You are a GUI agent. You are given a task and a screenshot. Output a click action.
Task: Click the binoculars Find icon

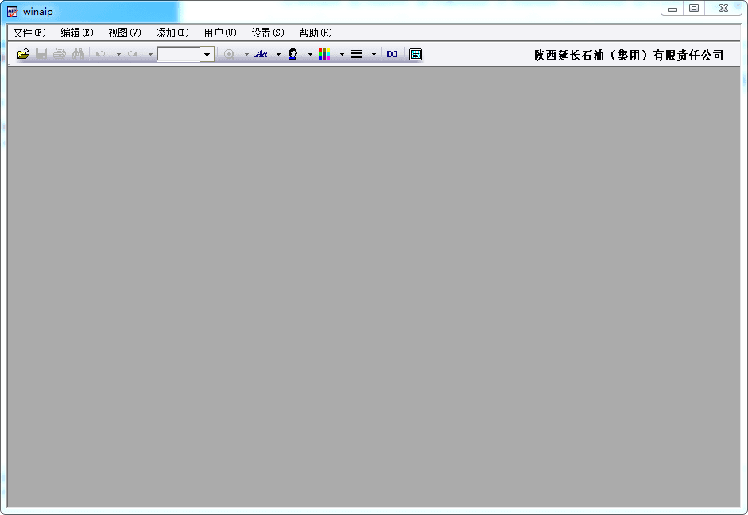(78, 54)
